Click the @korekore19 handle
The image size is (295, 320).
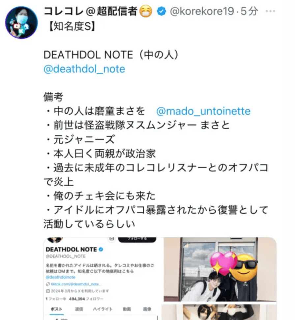pos(202,11)
